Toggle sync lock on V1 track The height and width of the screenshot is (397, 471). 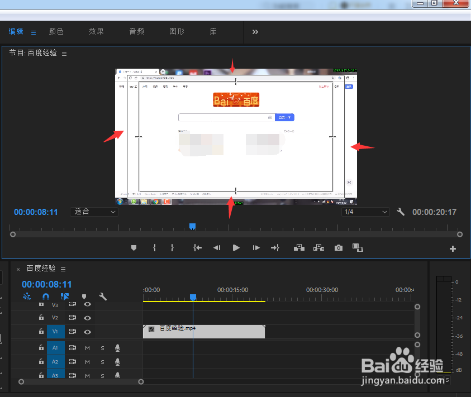(73, 331)
